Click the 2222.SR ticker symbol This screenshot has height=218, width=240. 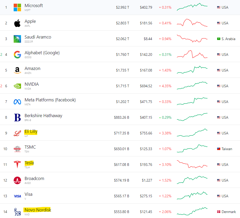[29, 42]
